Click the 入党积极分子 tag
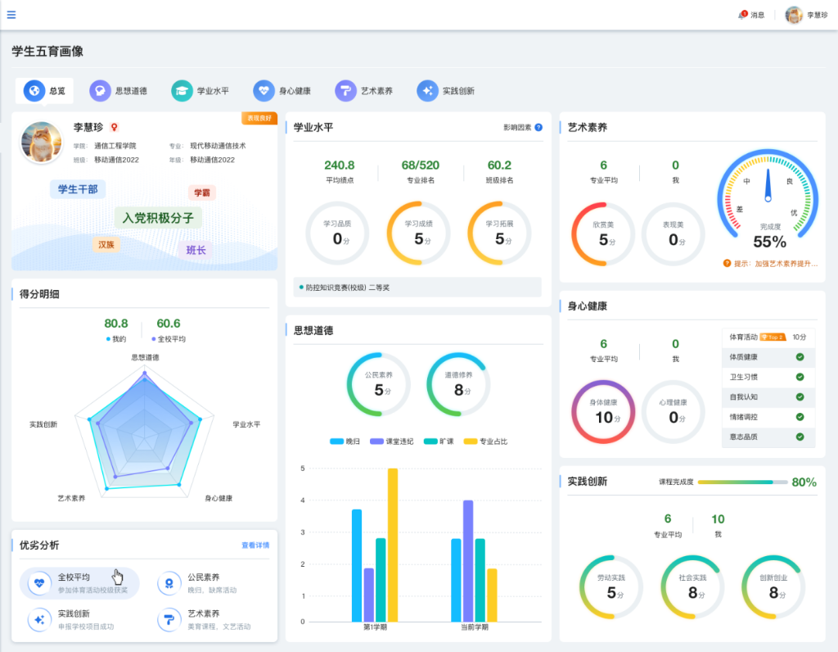838x652 pixels. (x=158, y=218)
